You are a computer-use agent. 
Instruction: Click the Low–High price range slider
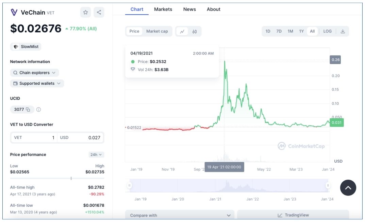tap(57, 178)
